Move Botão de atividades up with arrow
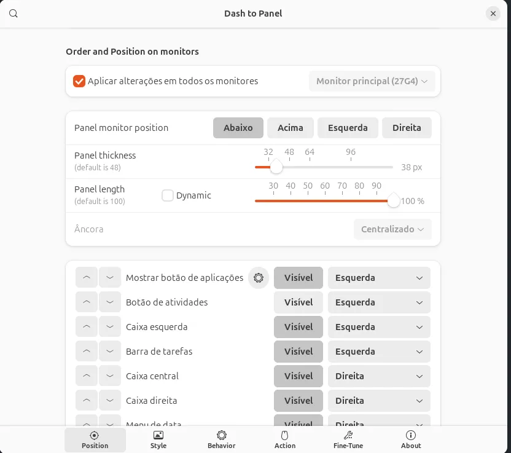 87,302
